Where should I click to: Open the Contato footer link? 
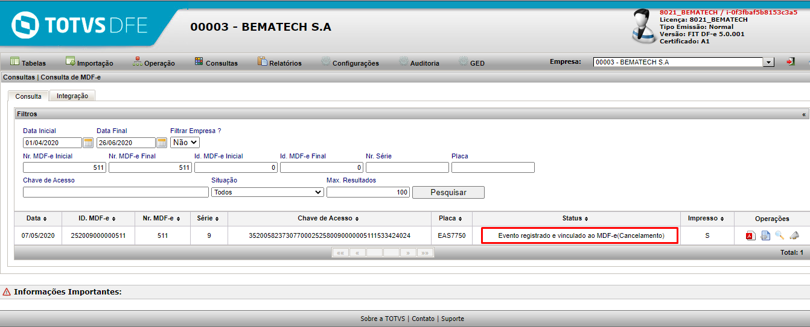coord(423,319)
